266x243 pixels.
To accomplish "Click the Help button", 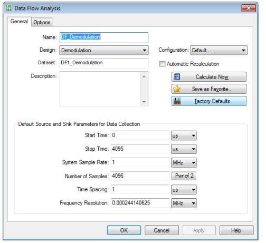I will click(x=236, y=230).
